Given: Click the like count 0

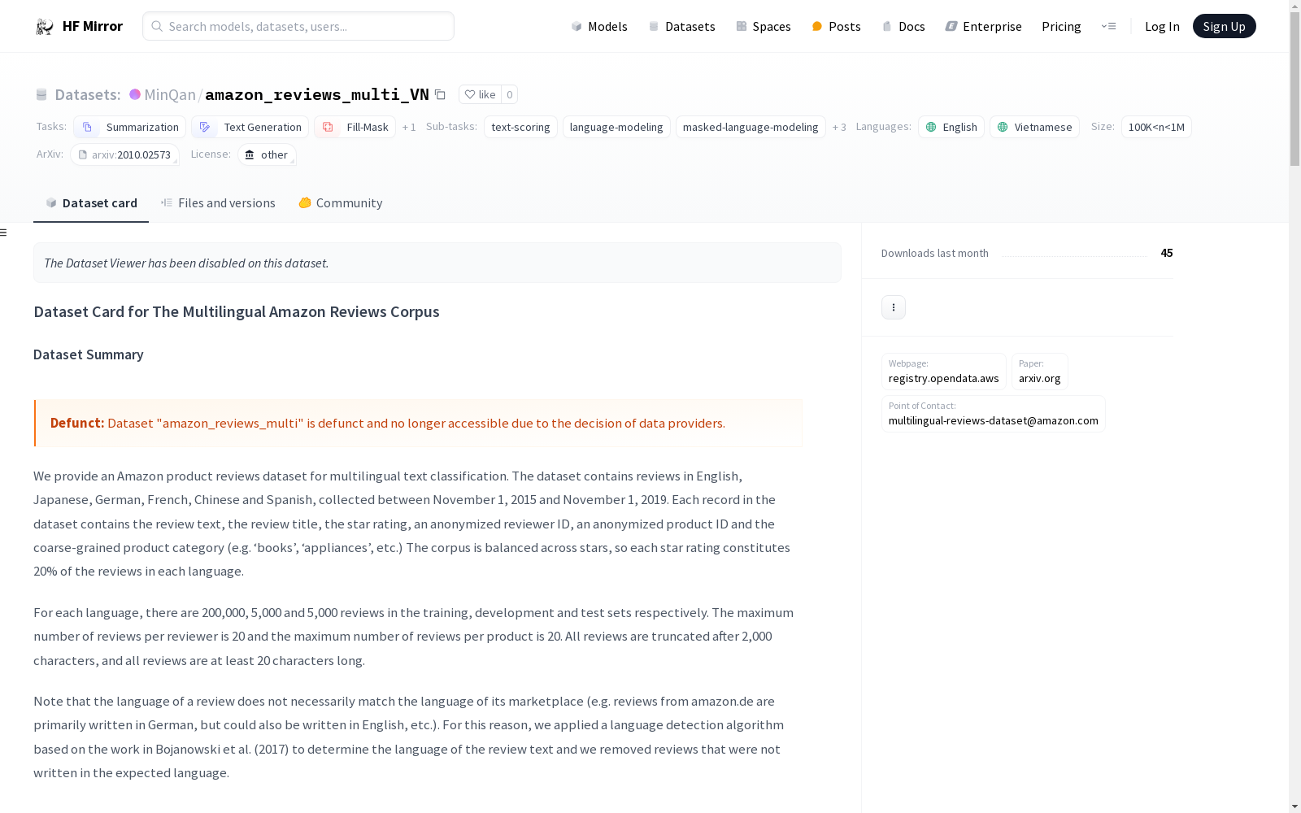Looking at the screenshot, I should pyautogui.click(x=510, y=94).
